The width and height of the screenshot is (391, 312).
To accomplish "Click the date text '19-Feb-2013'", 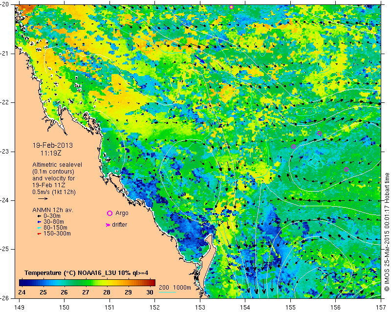I will (53, 145).
